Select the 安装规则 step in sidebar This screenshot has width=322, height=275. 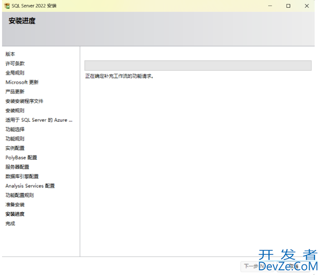point(15,111)
